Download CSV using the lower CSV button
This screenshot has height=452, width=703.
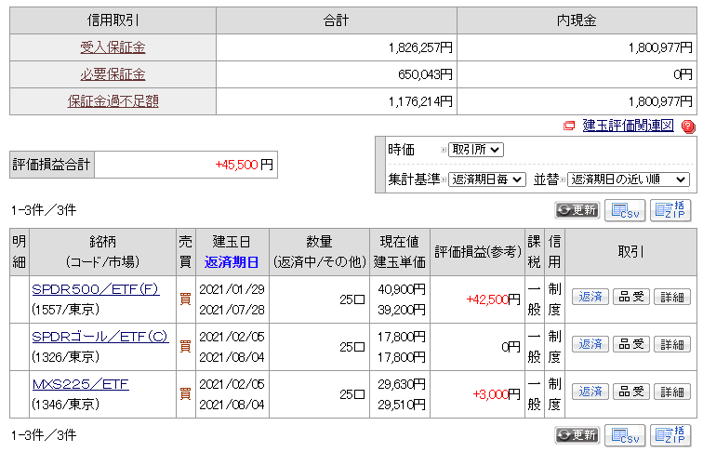pos(625,435)
